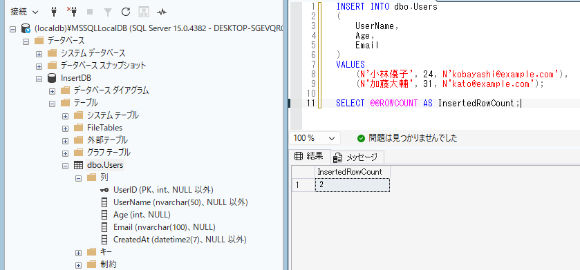Click the disconnect plug icon with red X
The height and width of the screenshot is (270, 580).
click(x=72, y=12)
